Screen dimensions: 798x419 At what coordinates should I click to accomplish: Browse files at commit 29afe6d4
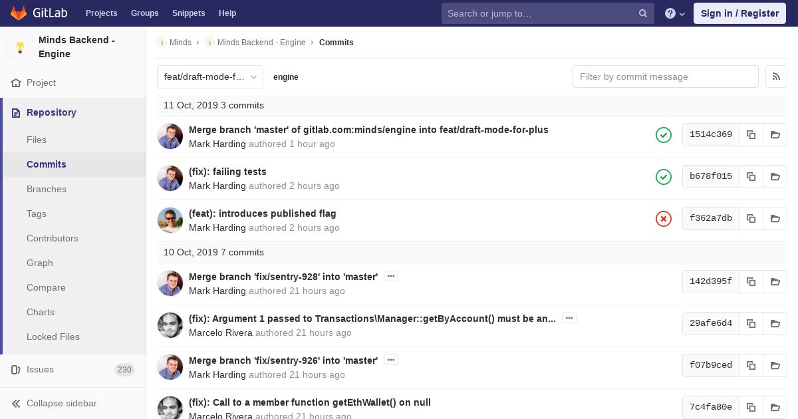coord(775,323)
